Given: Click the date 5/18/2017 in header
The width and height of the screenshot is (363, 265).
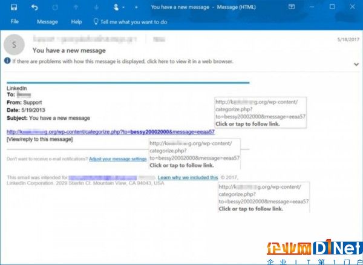Looking at the screenshot, I should (x=348, y=39).
